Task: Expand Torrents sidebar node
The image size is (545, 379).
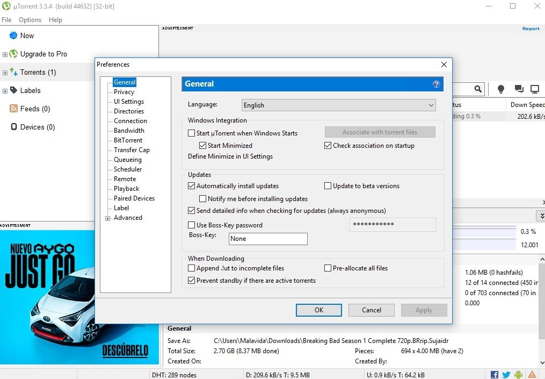Action: click(5, 73)
